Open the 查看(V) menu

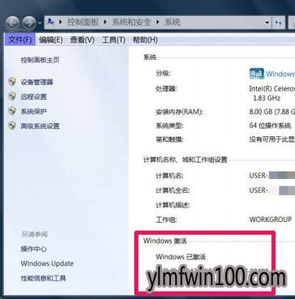pyautogui.click(x=83, y=41)
